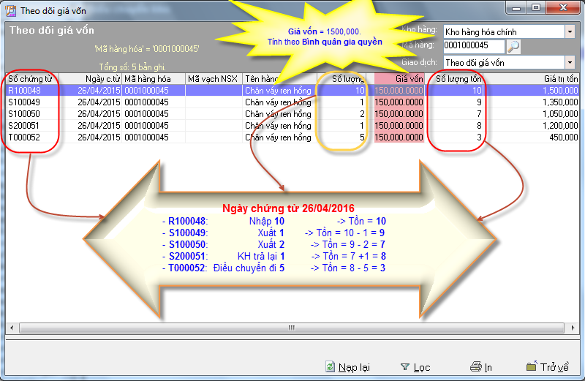The image size is (585, 381).
Task: Click the Nạp lại reload icon
Action: 331,366
